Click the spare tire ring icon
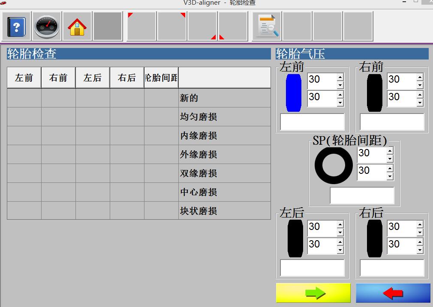The image size is (433, 307). [x=334, y=166]
